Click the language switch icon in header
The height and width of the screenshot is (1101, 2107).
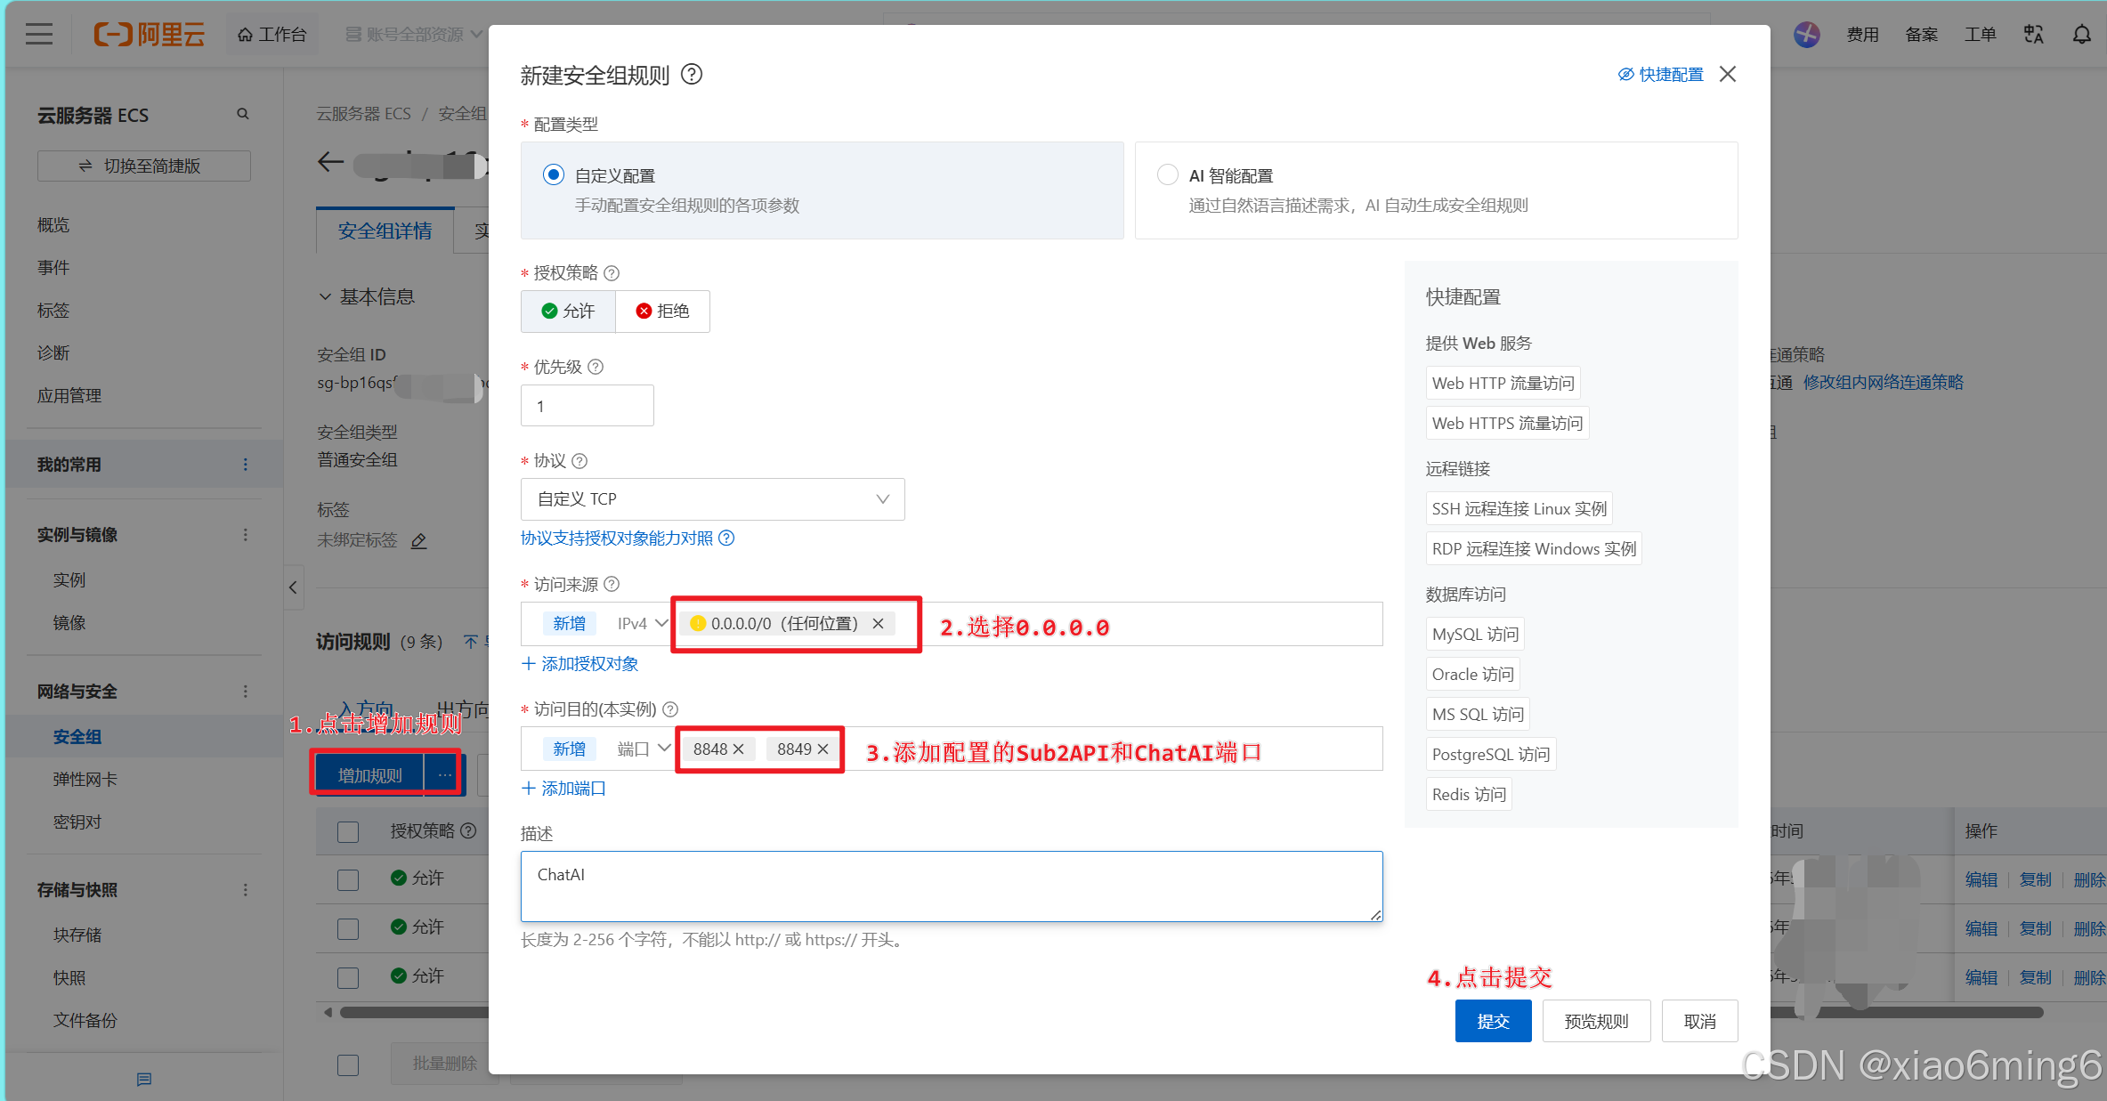pos(2033,35)
